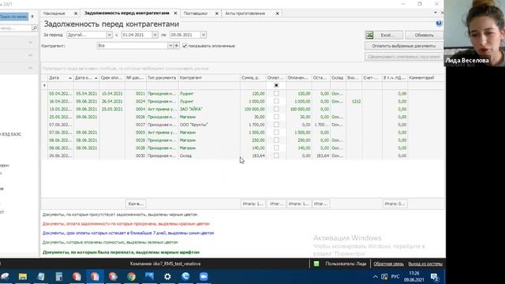Close the Задолженность перед контрагентами tab
The image size is (505, 284).
tap(175, 13)
